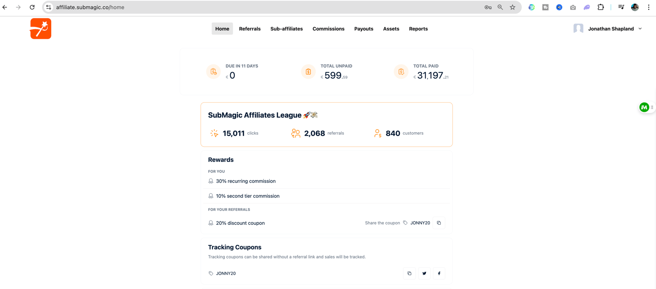The width and height of the screenshot is (656, 289).
Task: Click the 2,068 referrals value
Action: point(314,133)
